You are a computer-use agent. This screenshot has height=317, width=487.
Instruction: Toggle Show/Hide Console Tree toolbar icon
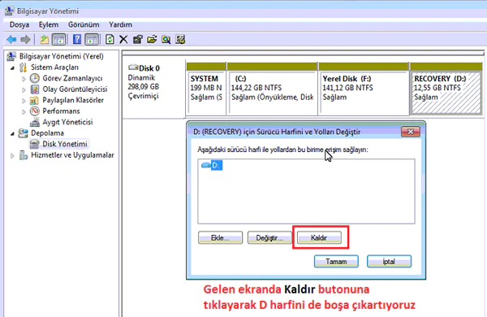pyautogui.click(x=58, y=40)
